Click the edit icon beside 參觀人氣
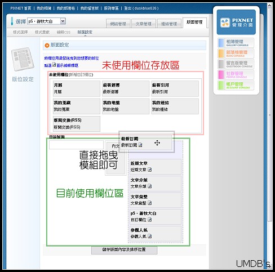This screenshot has width=275, height=272. [x=150, y=236]
